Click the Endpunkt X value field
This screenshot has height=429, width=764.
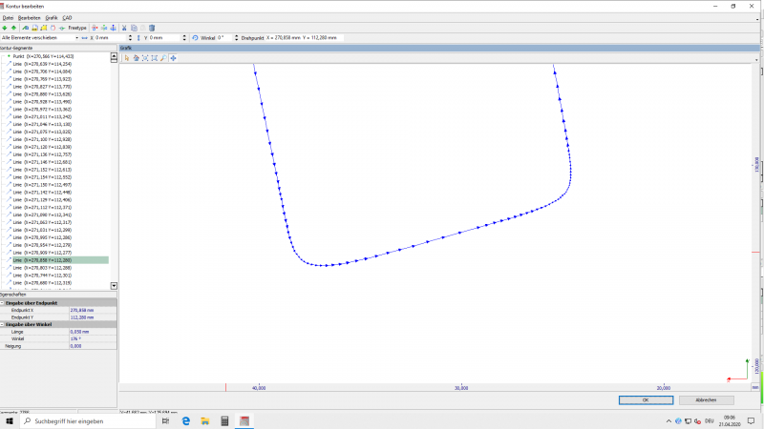(x=93, y=310)
